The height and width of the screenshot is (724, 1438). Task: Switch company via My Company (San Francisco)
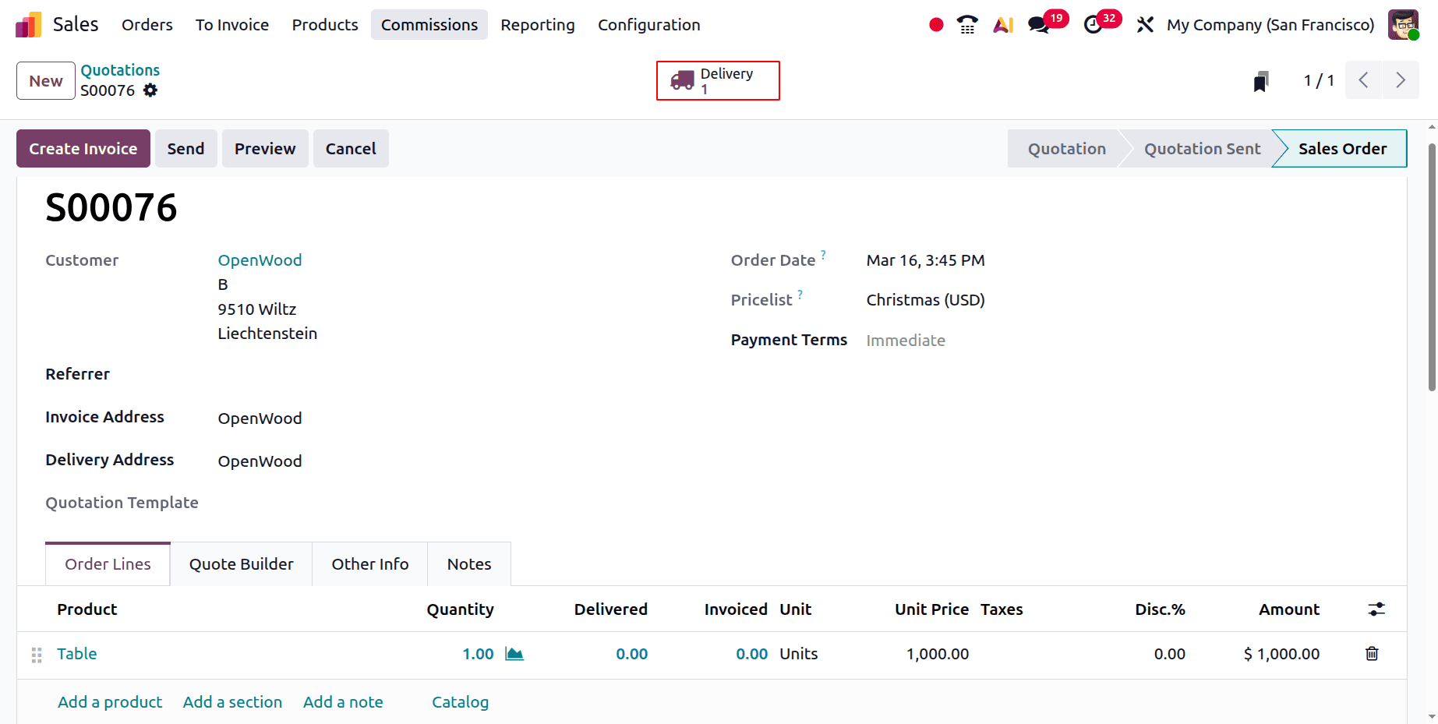[1270, 25]
